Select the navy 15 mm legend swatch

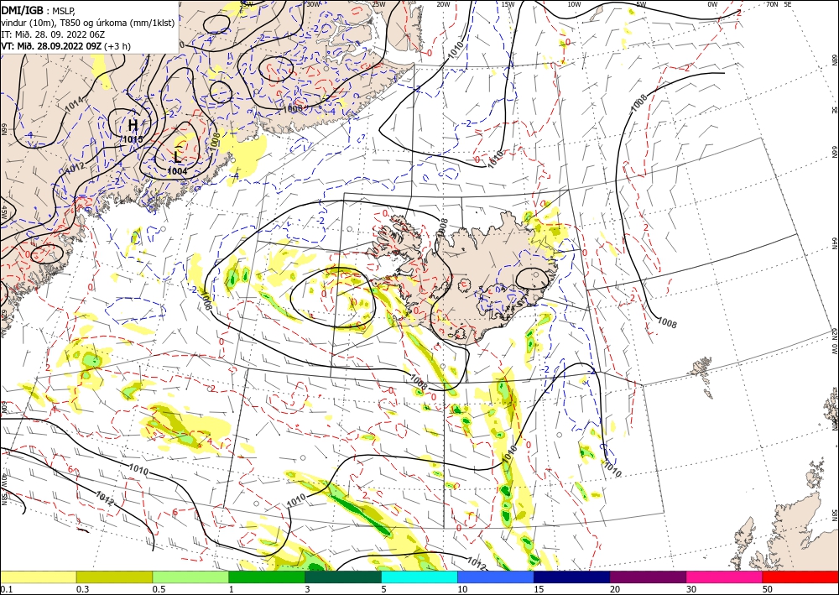[x=572, y=577]
